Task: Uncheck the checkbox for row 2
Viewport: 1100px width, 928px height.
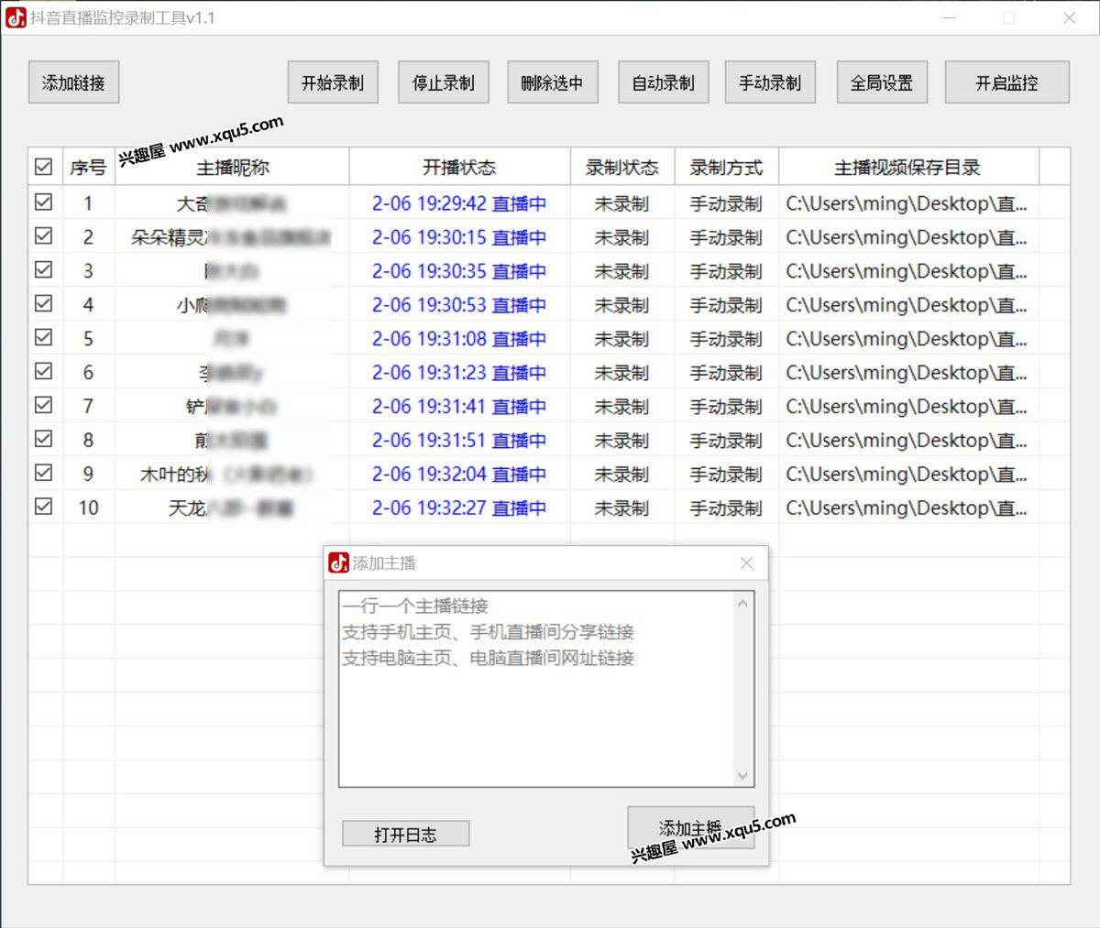Action: pyautogui.click(x=43, y=235)
